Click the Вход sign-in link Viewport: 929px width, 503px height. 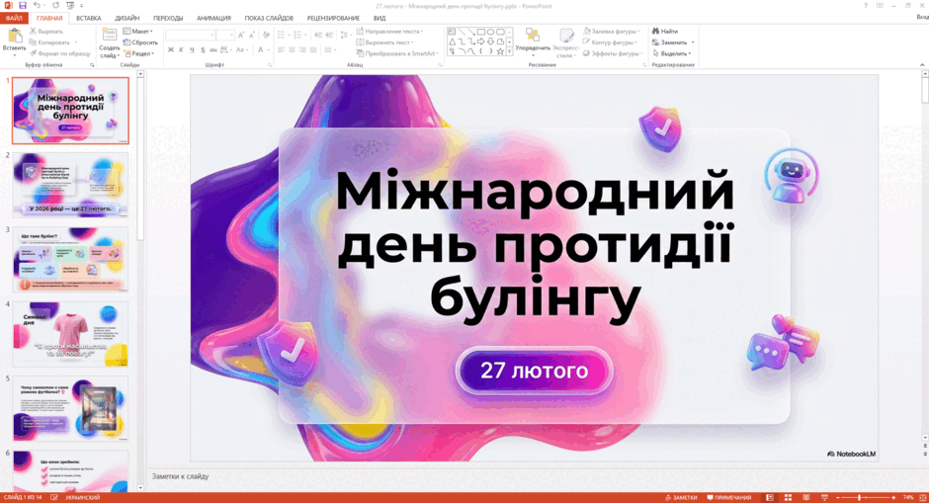pos(922,17)
